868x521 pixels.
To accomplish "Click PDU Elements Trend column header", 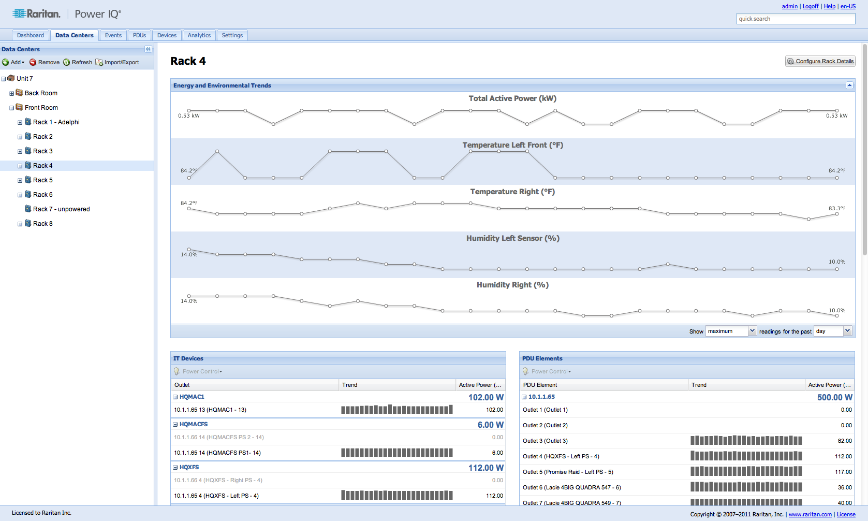I will 746,385.
